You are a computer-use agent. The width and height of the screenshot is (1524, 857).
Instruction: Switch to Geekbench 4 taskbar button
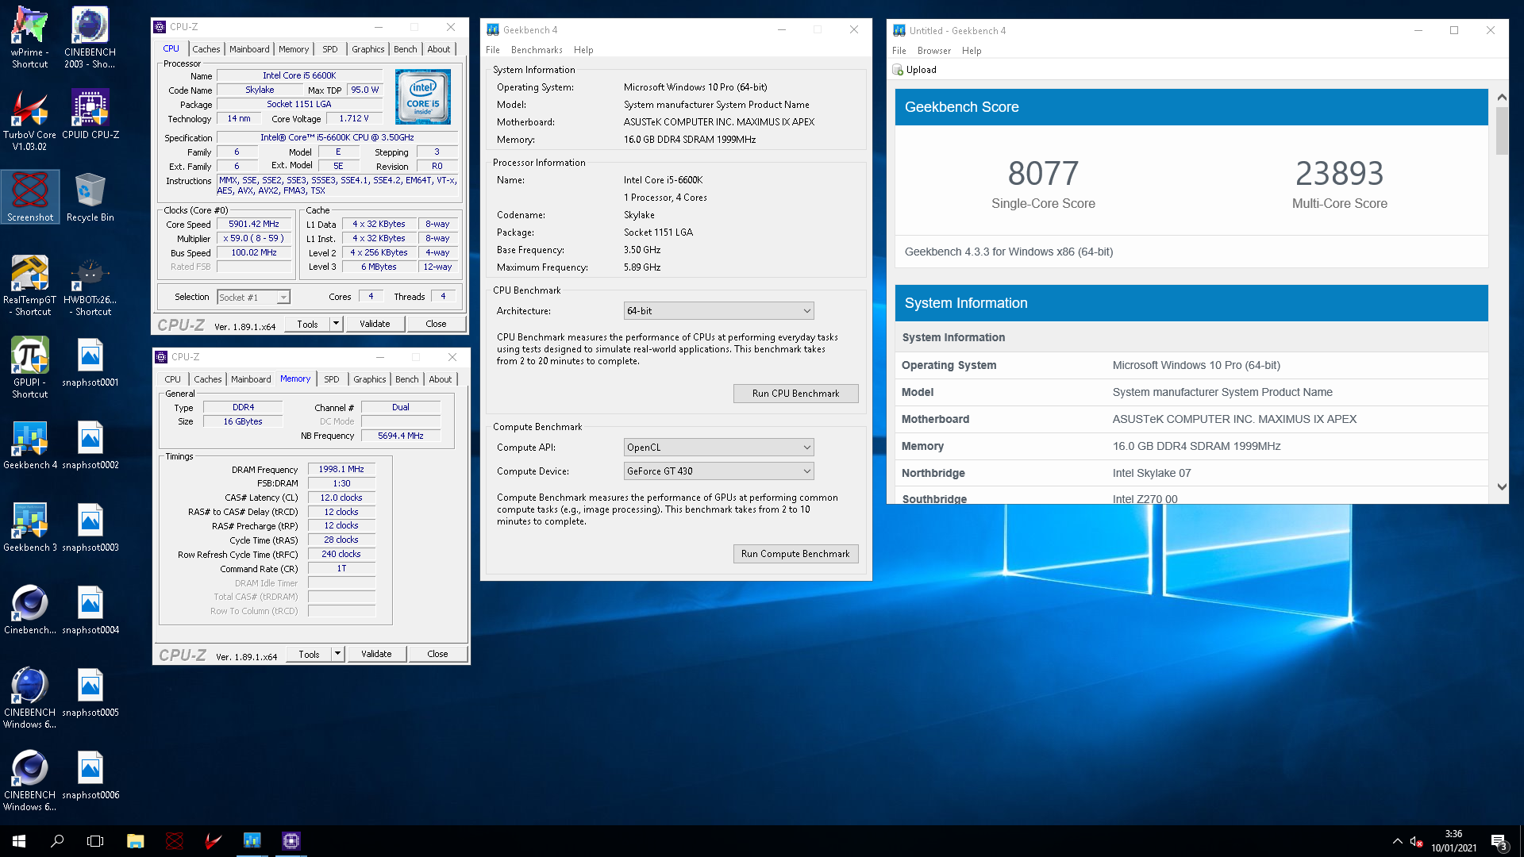click(x=252, y=841)
